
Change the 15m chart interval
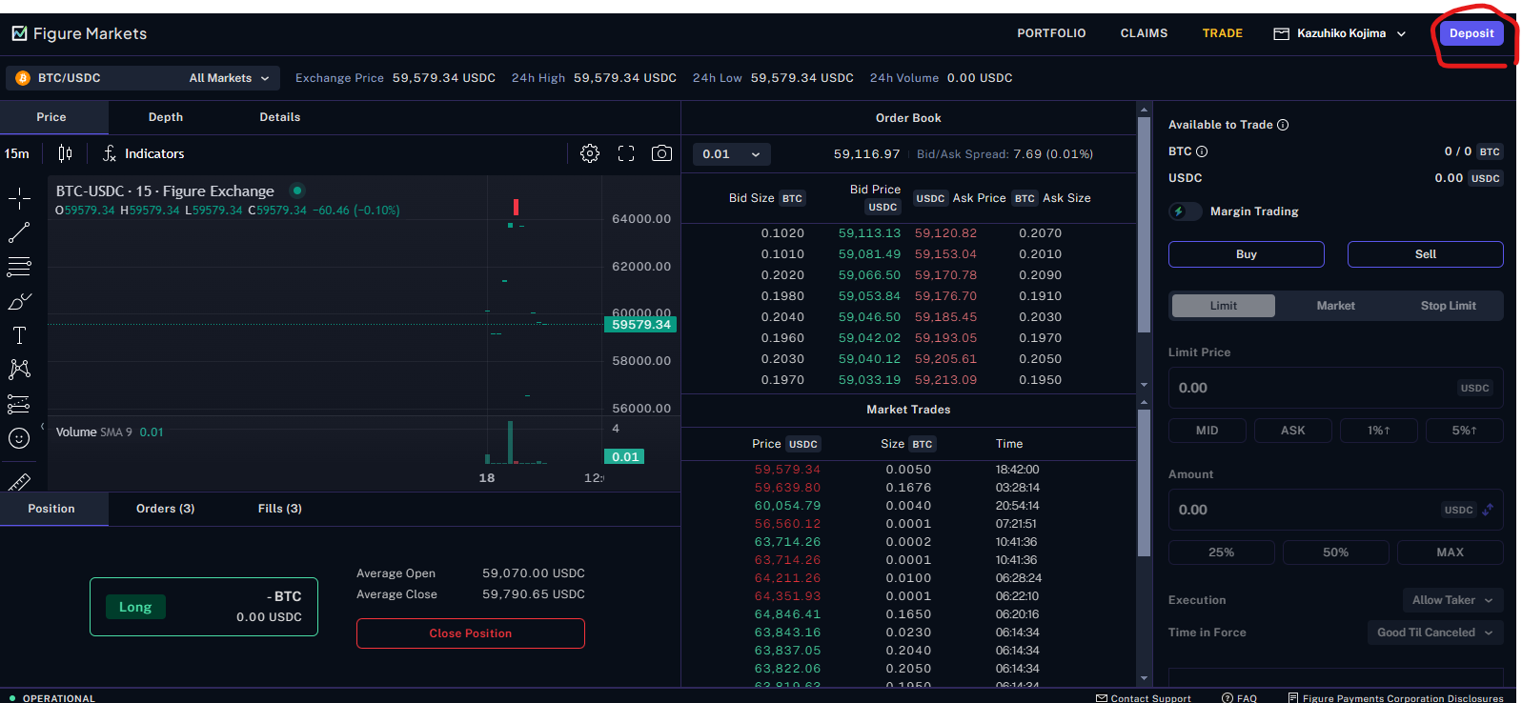click(x=17, y=153)
